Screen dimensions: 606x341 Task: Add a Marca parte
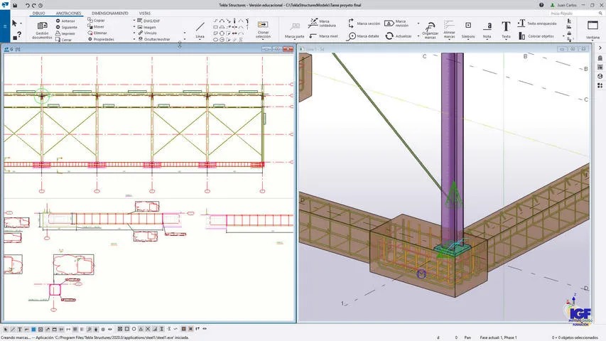tap(295, 30)
